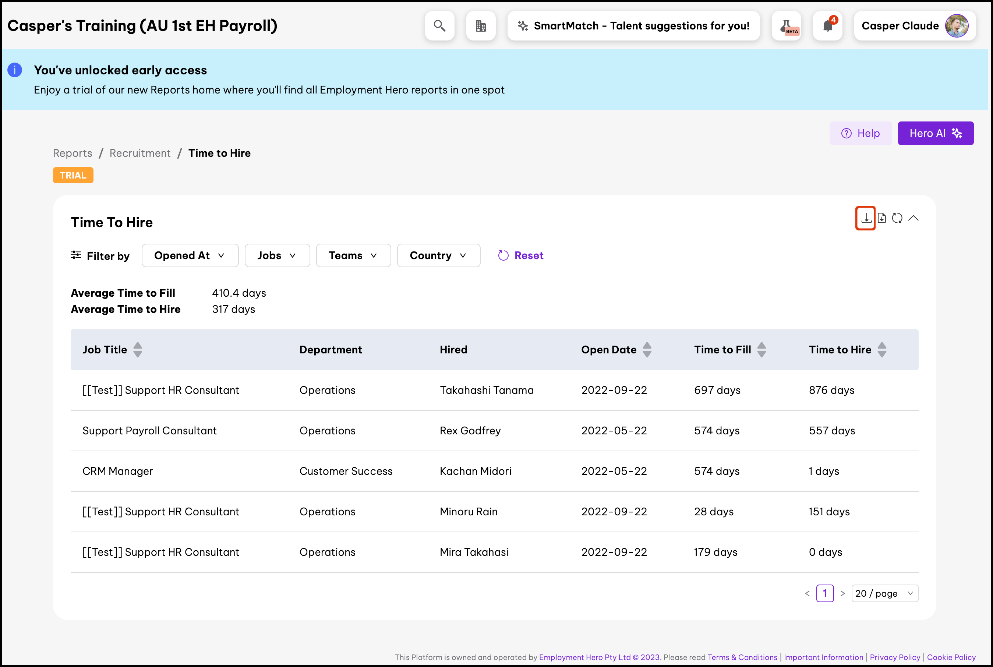Open the organisation building icon

point(481,26)
